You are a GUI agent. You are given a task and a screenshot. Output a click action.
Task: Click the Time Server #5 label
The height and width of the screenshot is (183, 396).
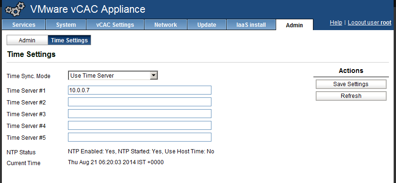point(26,138)
